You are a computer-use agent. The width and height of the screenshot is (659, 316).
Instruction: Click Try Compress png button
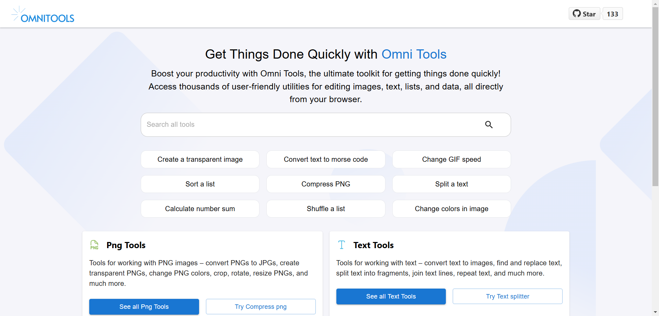tap(261, 306)
